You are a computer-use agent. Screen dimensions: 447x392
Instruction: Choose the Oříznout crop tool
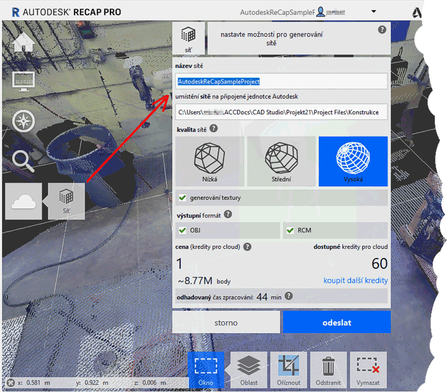pyautogui.click(x=289, y=370)
